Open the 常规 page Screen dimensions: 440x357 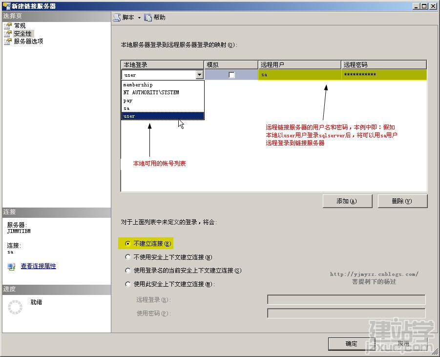pos(20,26)
